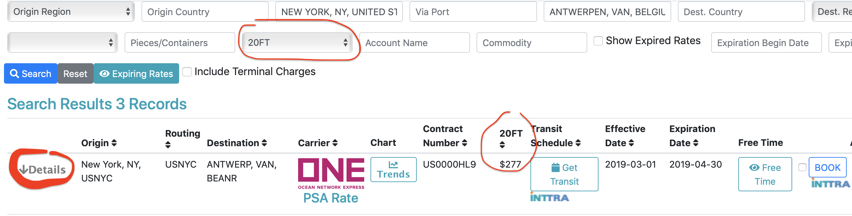Image resolution: width=852 pixels, height=216 pixels.
Task: Open the Origin Region dropdown
Action: (71, 12)
